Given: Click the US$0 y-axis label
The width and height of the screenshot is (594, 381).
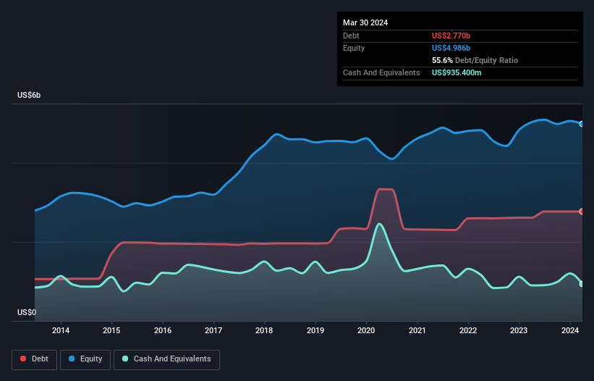Looking at the screenshot, I should (27, 312).
